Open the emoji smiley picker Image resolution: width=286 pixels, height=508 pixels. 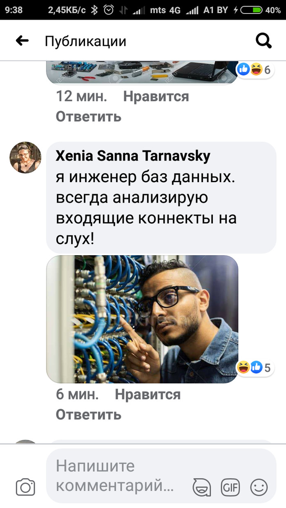[x=259, y=487]
